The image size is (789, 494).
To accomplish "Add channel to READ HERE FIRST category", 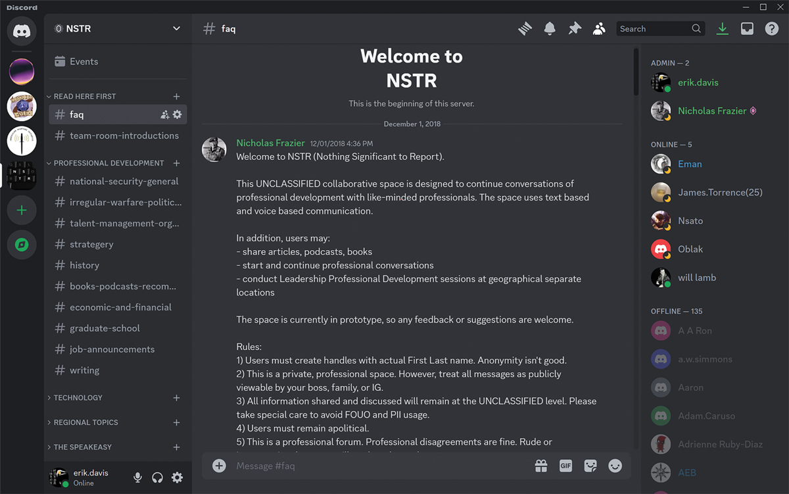I will pyautogui.click(x=176, y=96).
